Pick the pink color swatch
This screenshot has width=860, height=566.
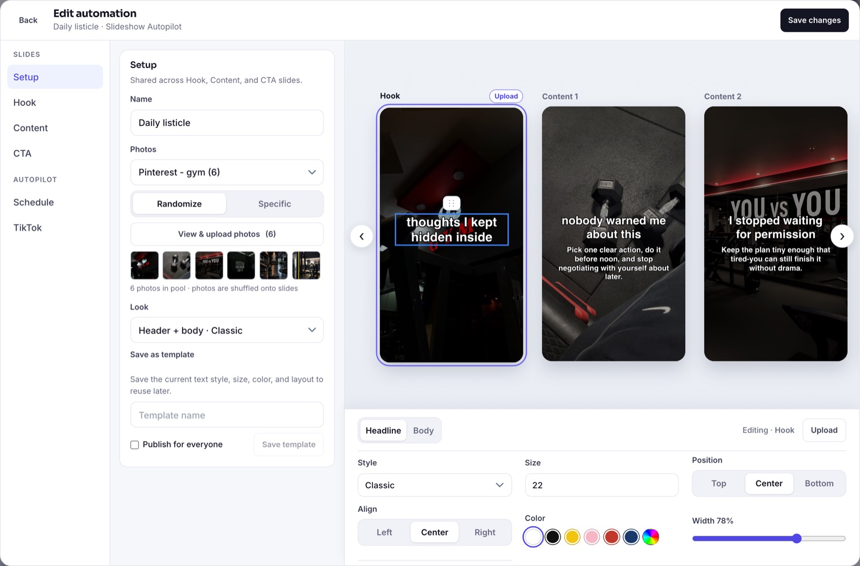[x=592, y=537]
